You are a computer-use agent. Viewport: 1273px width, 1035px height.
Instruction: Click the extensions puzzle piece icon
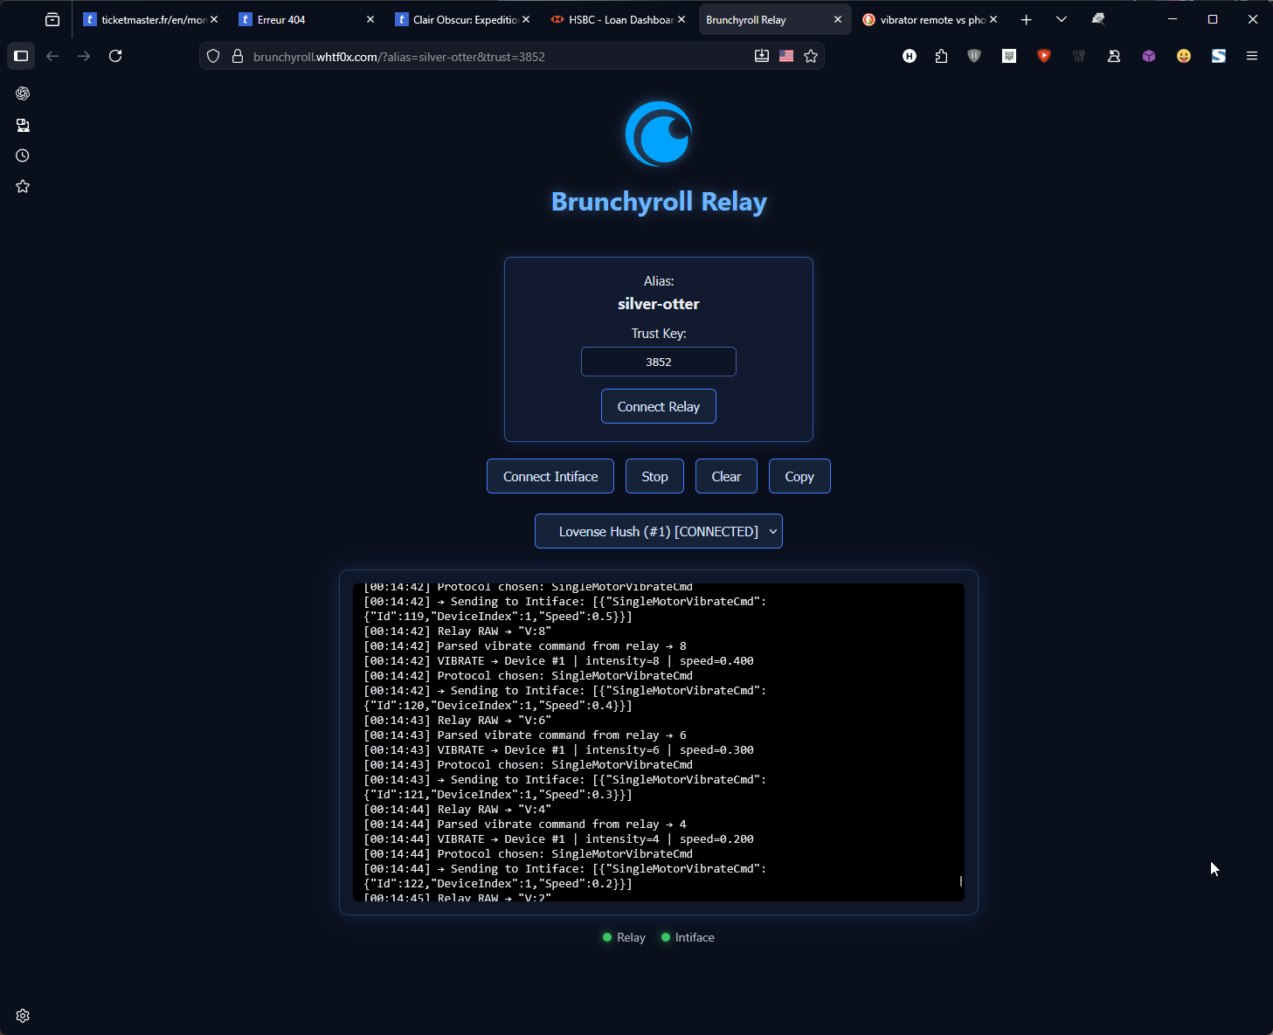tap(941, 56)
